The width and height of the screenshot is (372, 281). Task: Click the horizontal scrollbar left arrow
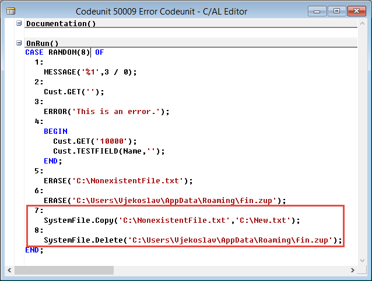9,270
